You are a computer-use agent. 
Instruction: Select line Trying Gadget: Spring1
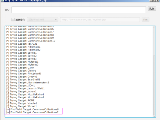21,53
